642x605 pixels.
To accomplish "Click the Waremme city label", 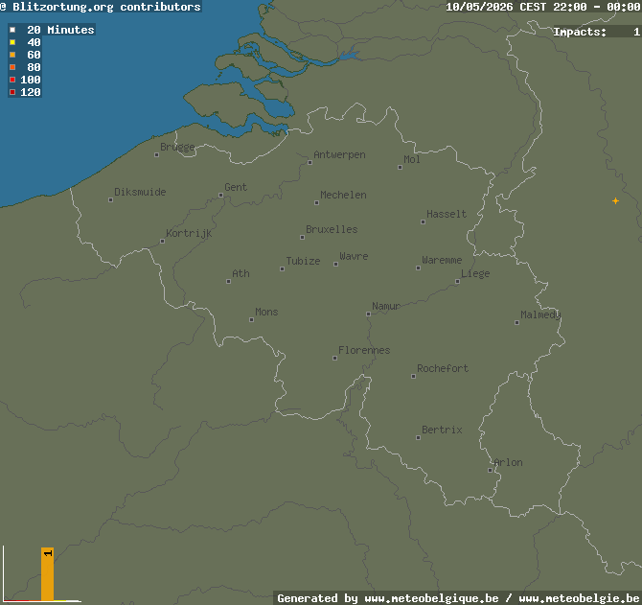I will click(442, 260).
